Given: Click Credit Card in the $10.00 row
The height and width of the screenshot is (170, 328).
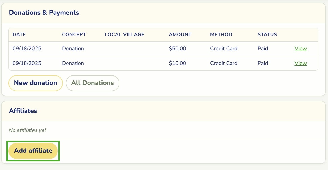Looking at the screenshot, I should pos(224,63).
